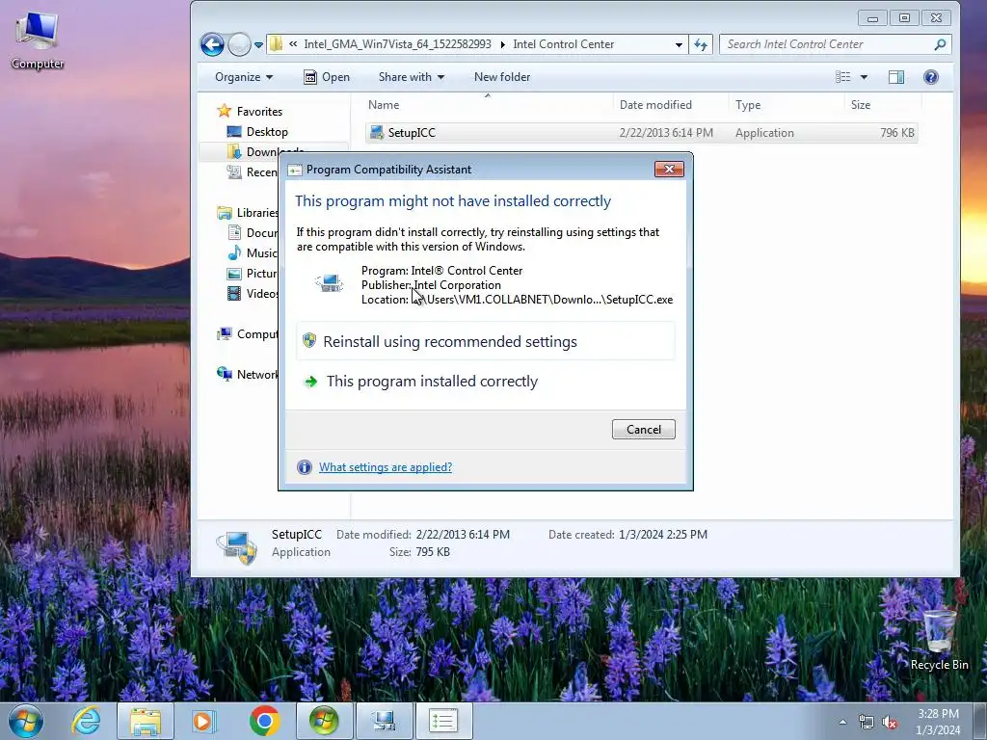The height and width of the screenshot is (740, 987).
Task: Click Reinstall using recommended settings option
Action: click(x=485, y=342)
